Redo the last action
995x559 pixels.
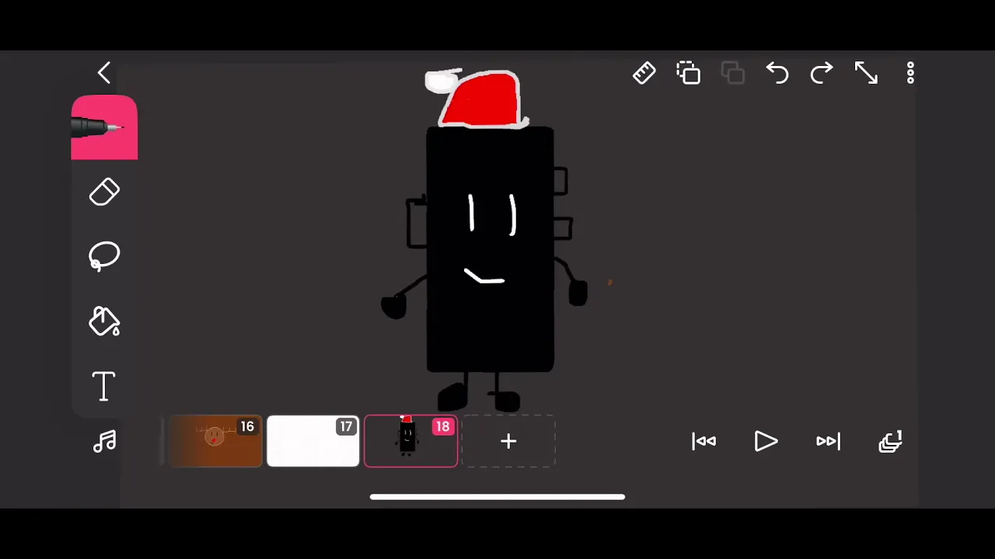tap(822, 73)
